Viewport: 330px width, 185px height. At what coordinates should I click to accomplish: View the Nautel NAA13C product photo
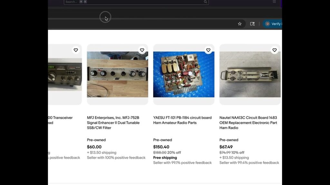point(250,75)
